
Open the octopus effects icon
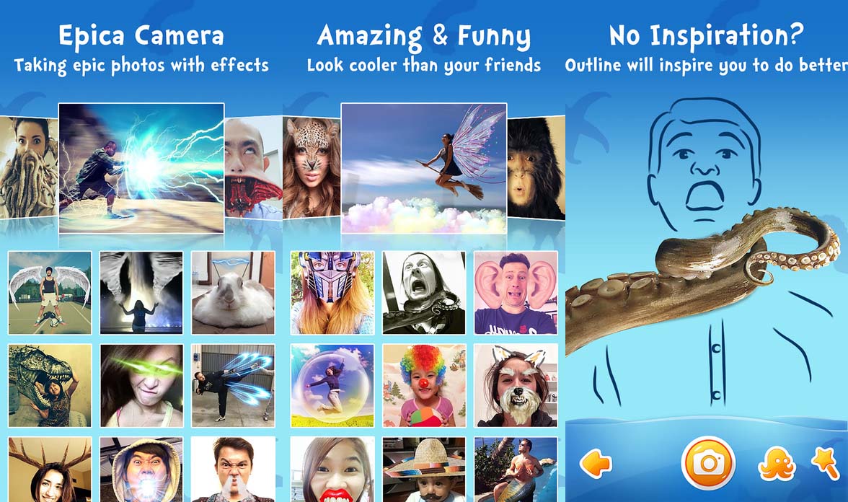(x=777, y=464)
